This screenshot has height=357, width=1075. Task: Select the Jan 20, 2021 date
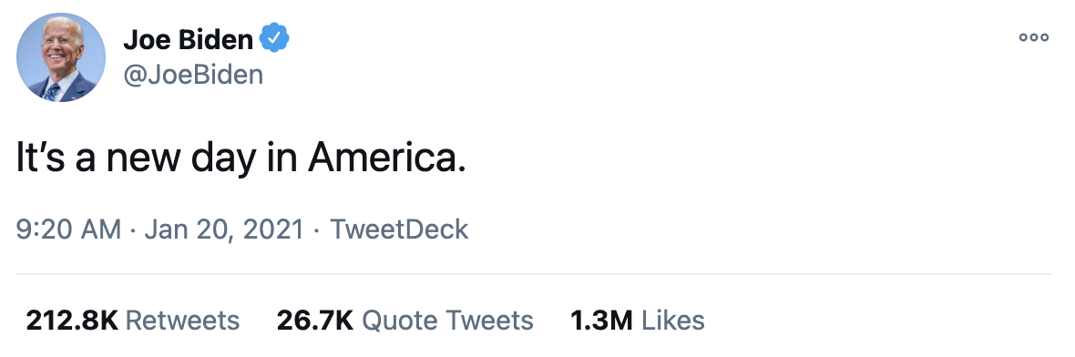click(223, 229)
